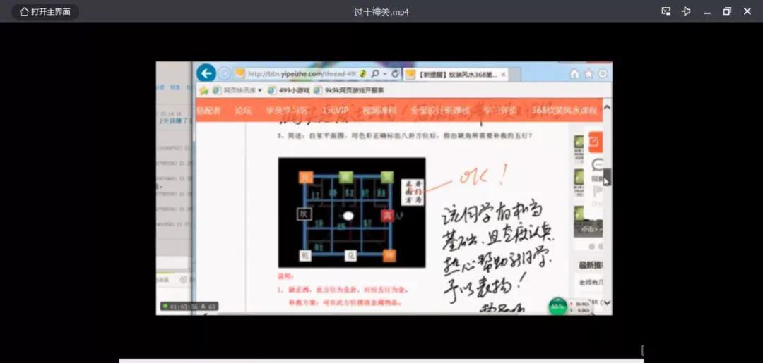Click the web page vertical scrollbar thumb
Viewport: 763px width, 363px height.
click(x=608, y=177)
